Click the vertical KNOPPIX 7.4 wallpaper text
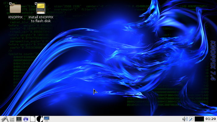 click(x=213, y=60)
